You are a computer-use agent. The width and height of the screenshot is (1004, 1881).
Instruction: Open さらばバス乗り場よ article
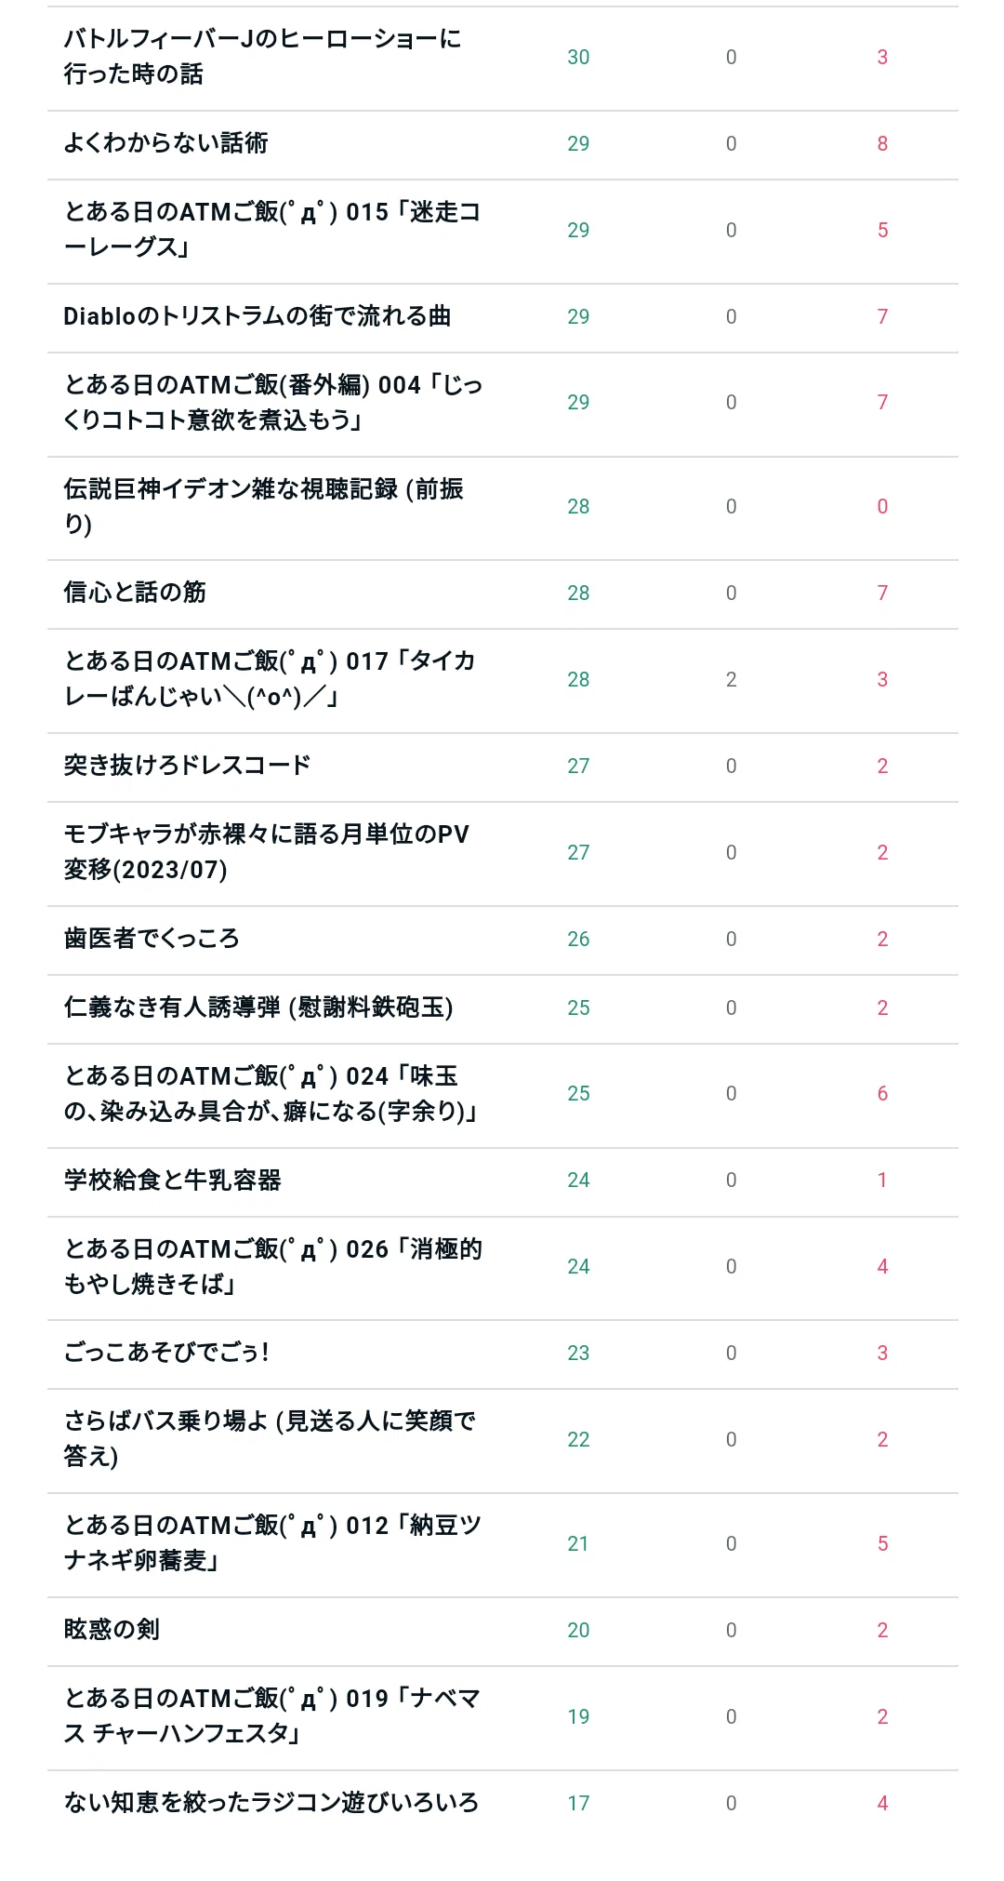(x=270, y=1439)
